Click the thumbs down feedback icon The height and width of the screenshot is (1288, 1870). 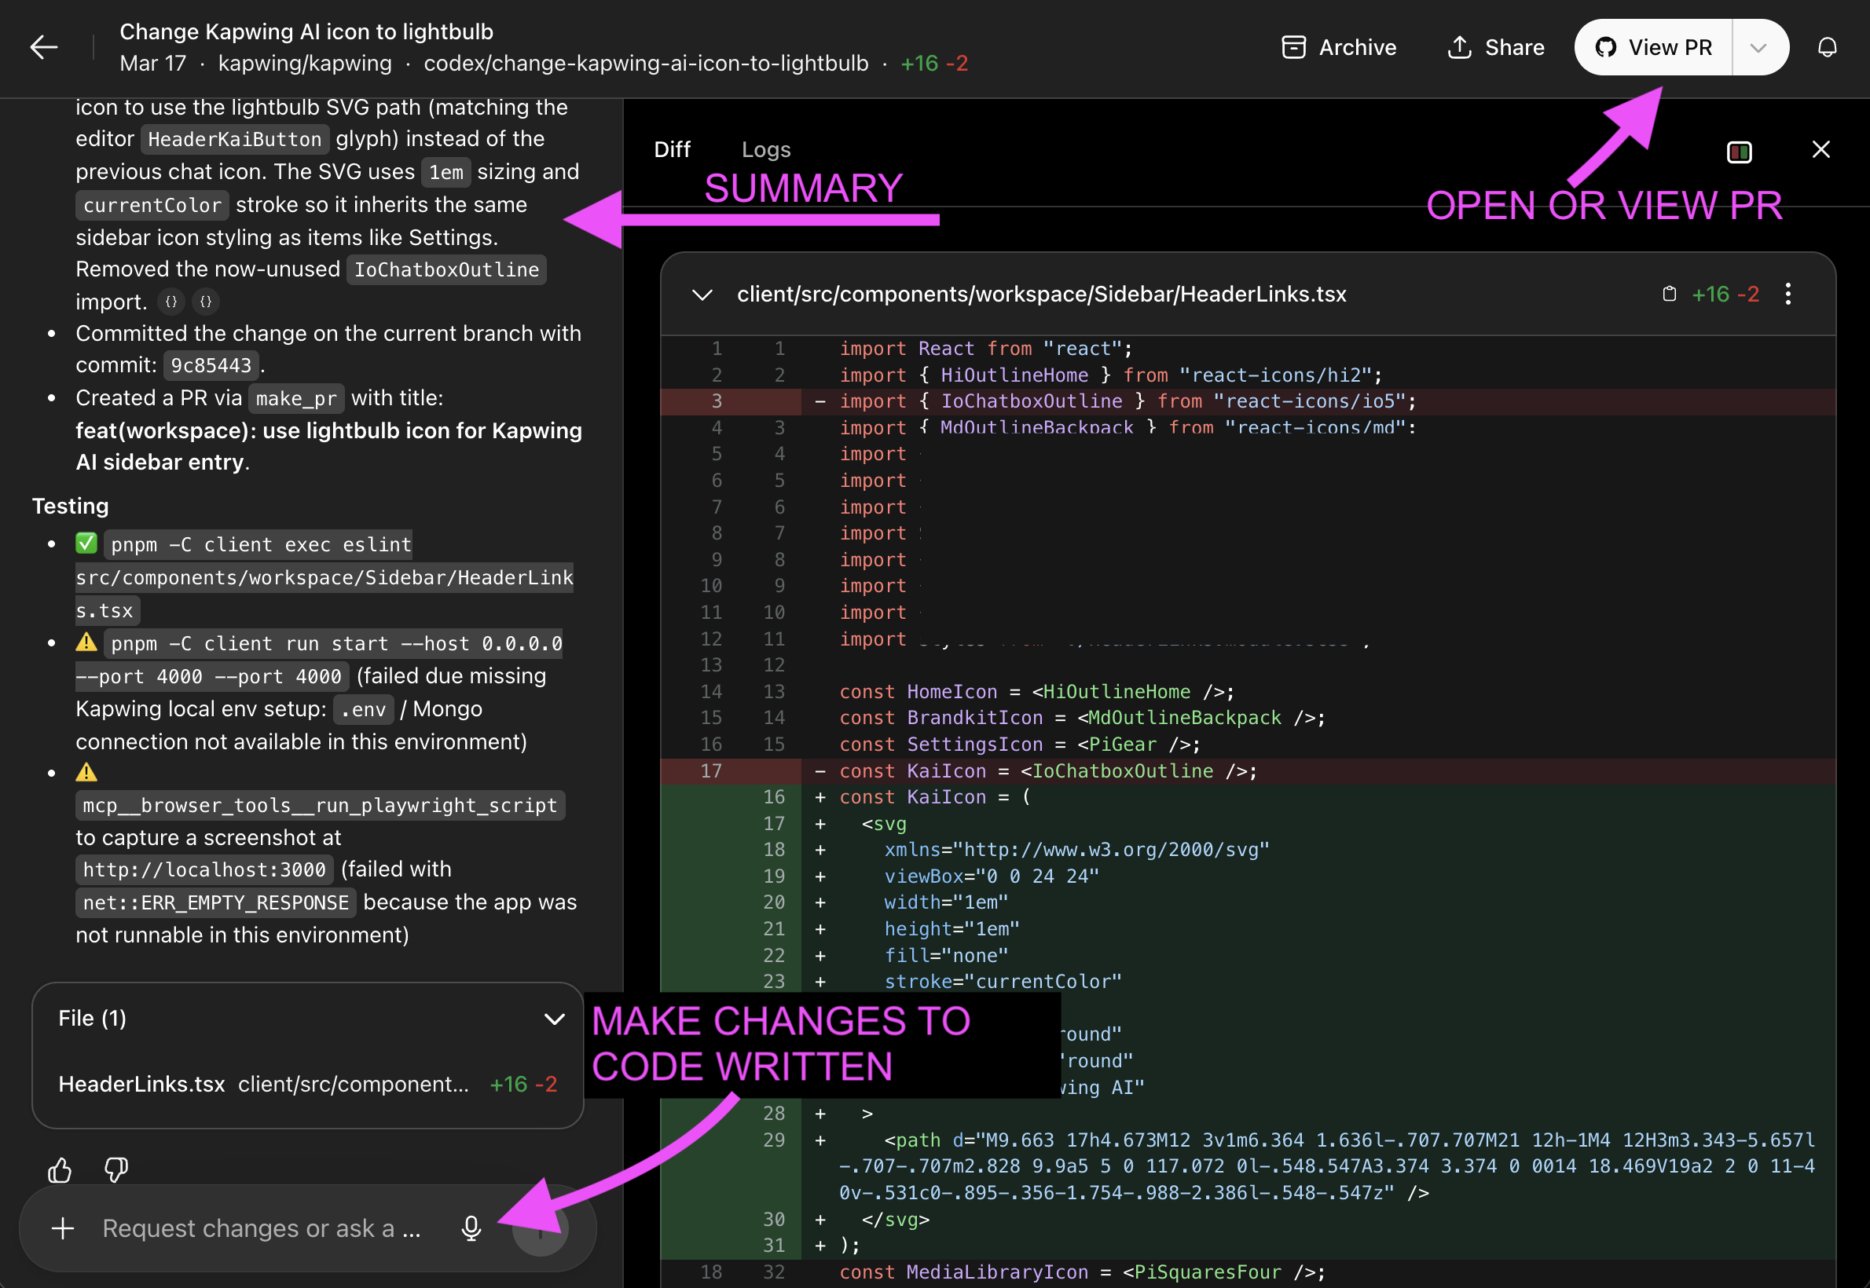[x=116, y=1169]
